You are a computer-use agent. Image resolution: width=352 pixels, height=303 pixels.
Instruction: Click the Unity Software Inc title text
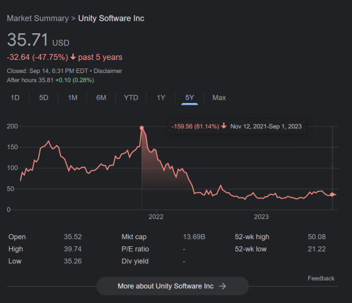(x=111, y=18)
